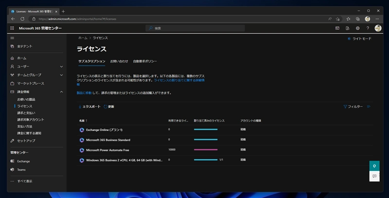Click Power Automate Free pink usage bar
Viewport: 389px width, 198px height.
(206, 150)
